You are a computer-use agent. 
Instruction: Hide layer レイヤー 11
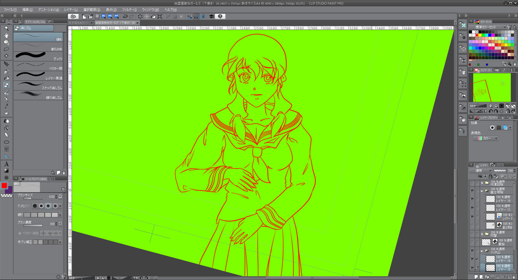point(472,208)
